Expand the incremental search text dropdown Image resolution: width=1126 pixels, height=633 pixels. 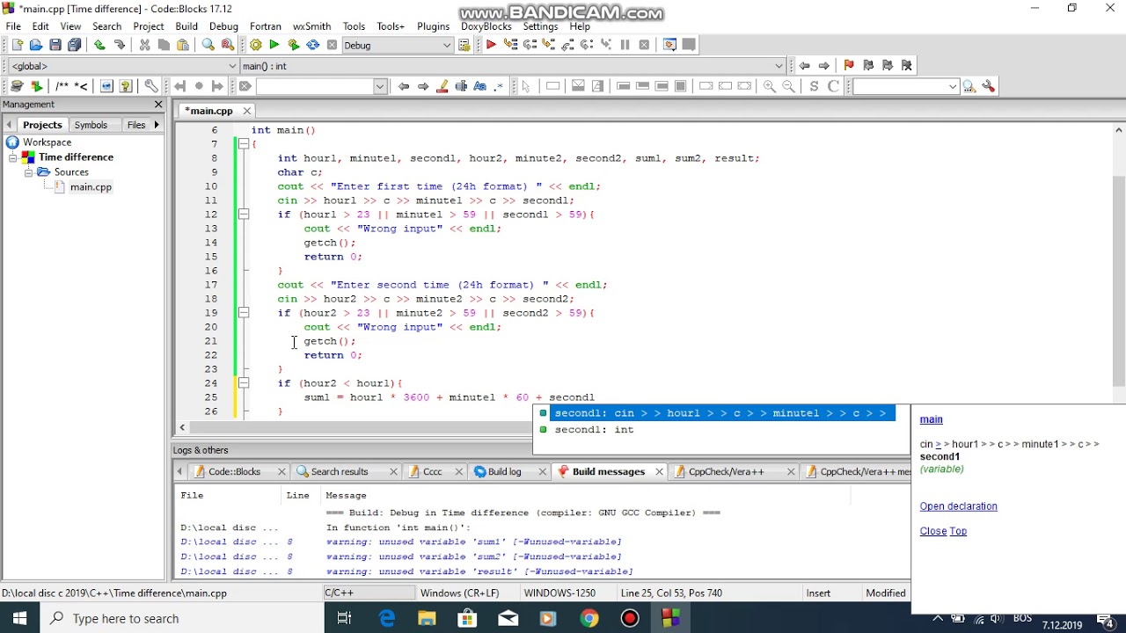380,86
